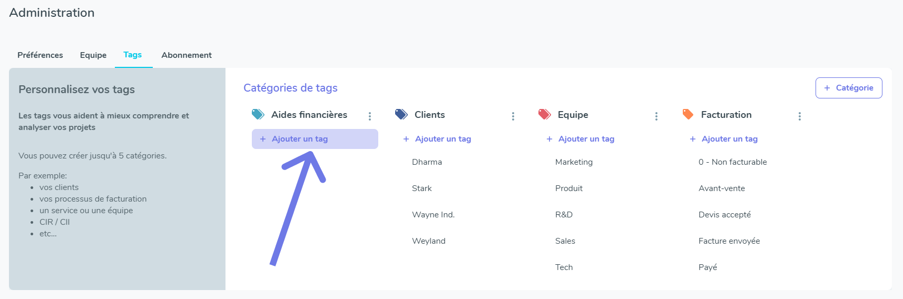The height and width of the screenshot is (299, 903).
Task: Select the Dharma client tag
Action: tap(427, 162)
